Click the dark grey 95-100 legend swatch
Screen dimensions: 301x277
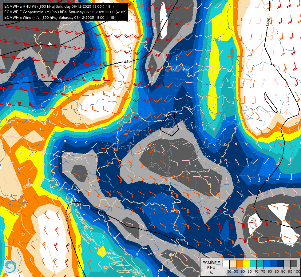[294, 263]
